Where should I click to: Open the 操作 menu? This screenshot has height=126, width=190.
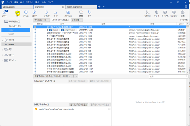[37, 2]
